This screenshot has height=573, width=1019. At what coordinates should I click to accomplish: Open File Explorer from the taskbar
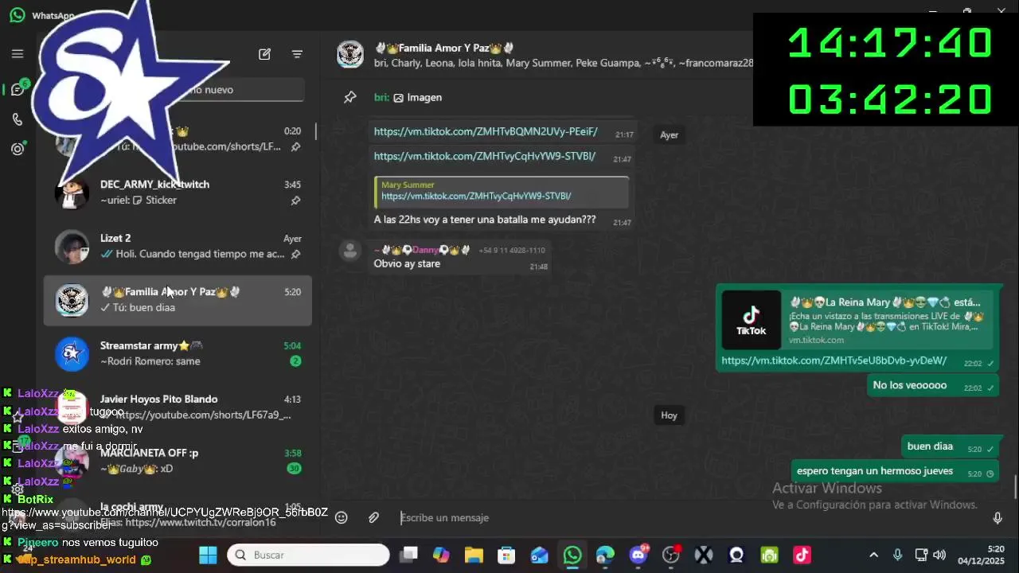474,555
